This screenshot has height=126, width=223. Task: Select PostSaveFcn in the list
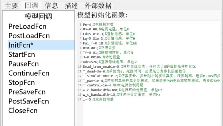click(29, 101)
